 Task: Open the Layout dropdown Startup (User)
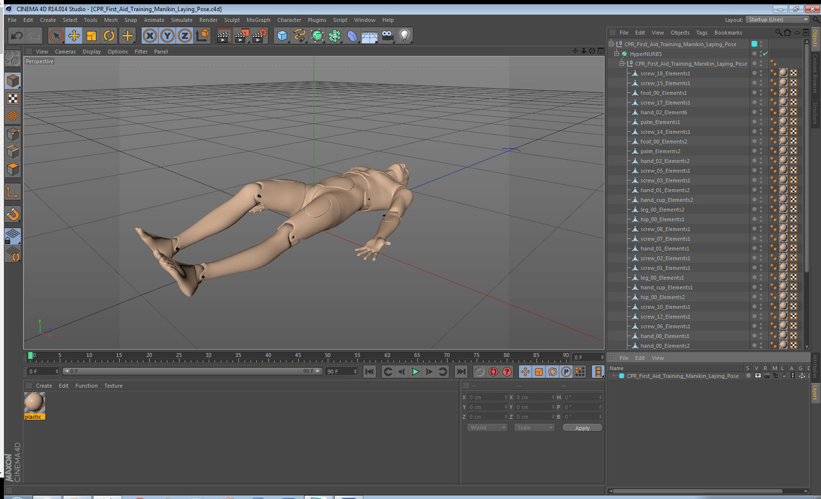(x=778, y=19)
